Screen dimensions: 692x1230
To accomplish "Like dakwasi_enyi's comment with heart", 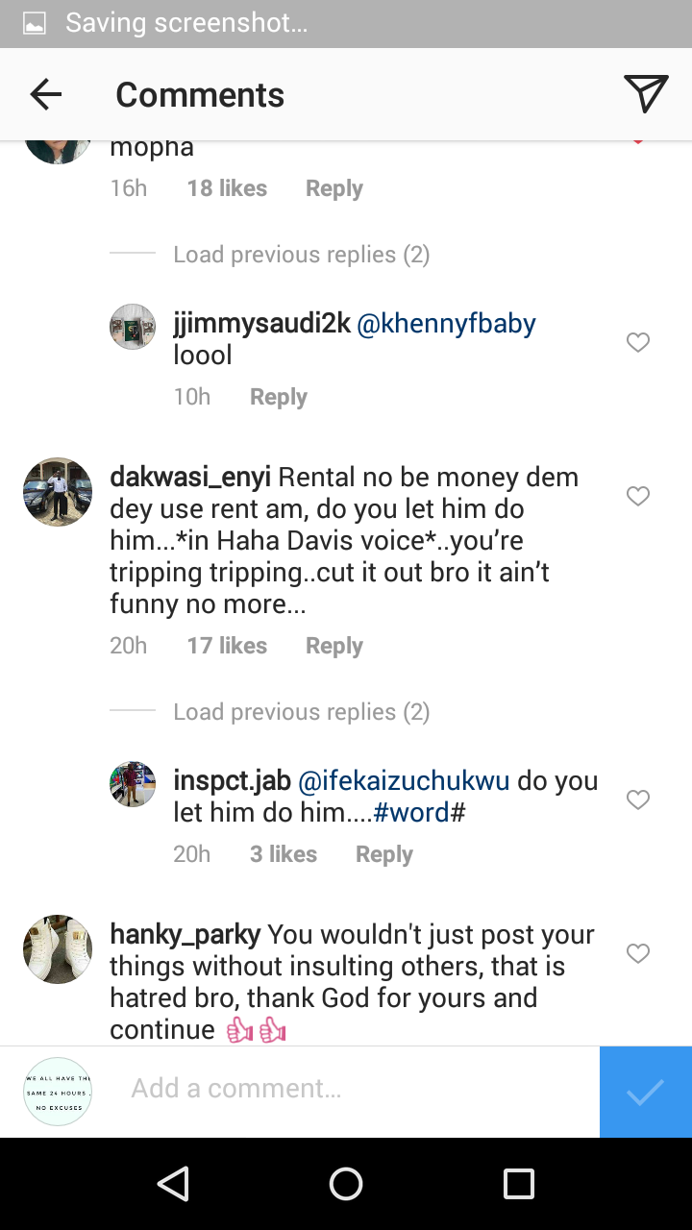I will [638, 496].
